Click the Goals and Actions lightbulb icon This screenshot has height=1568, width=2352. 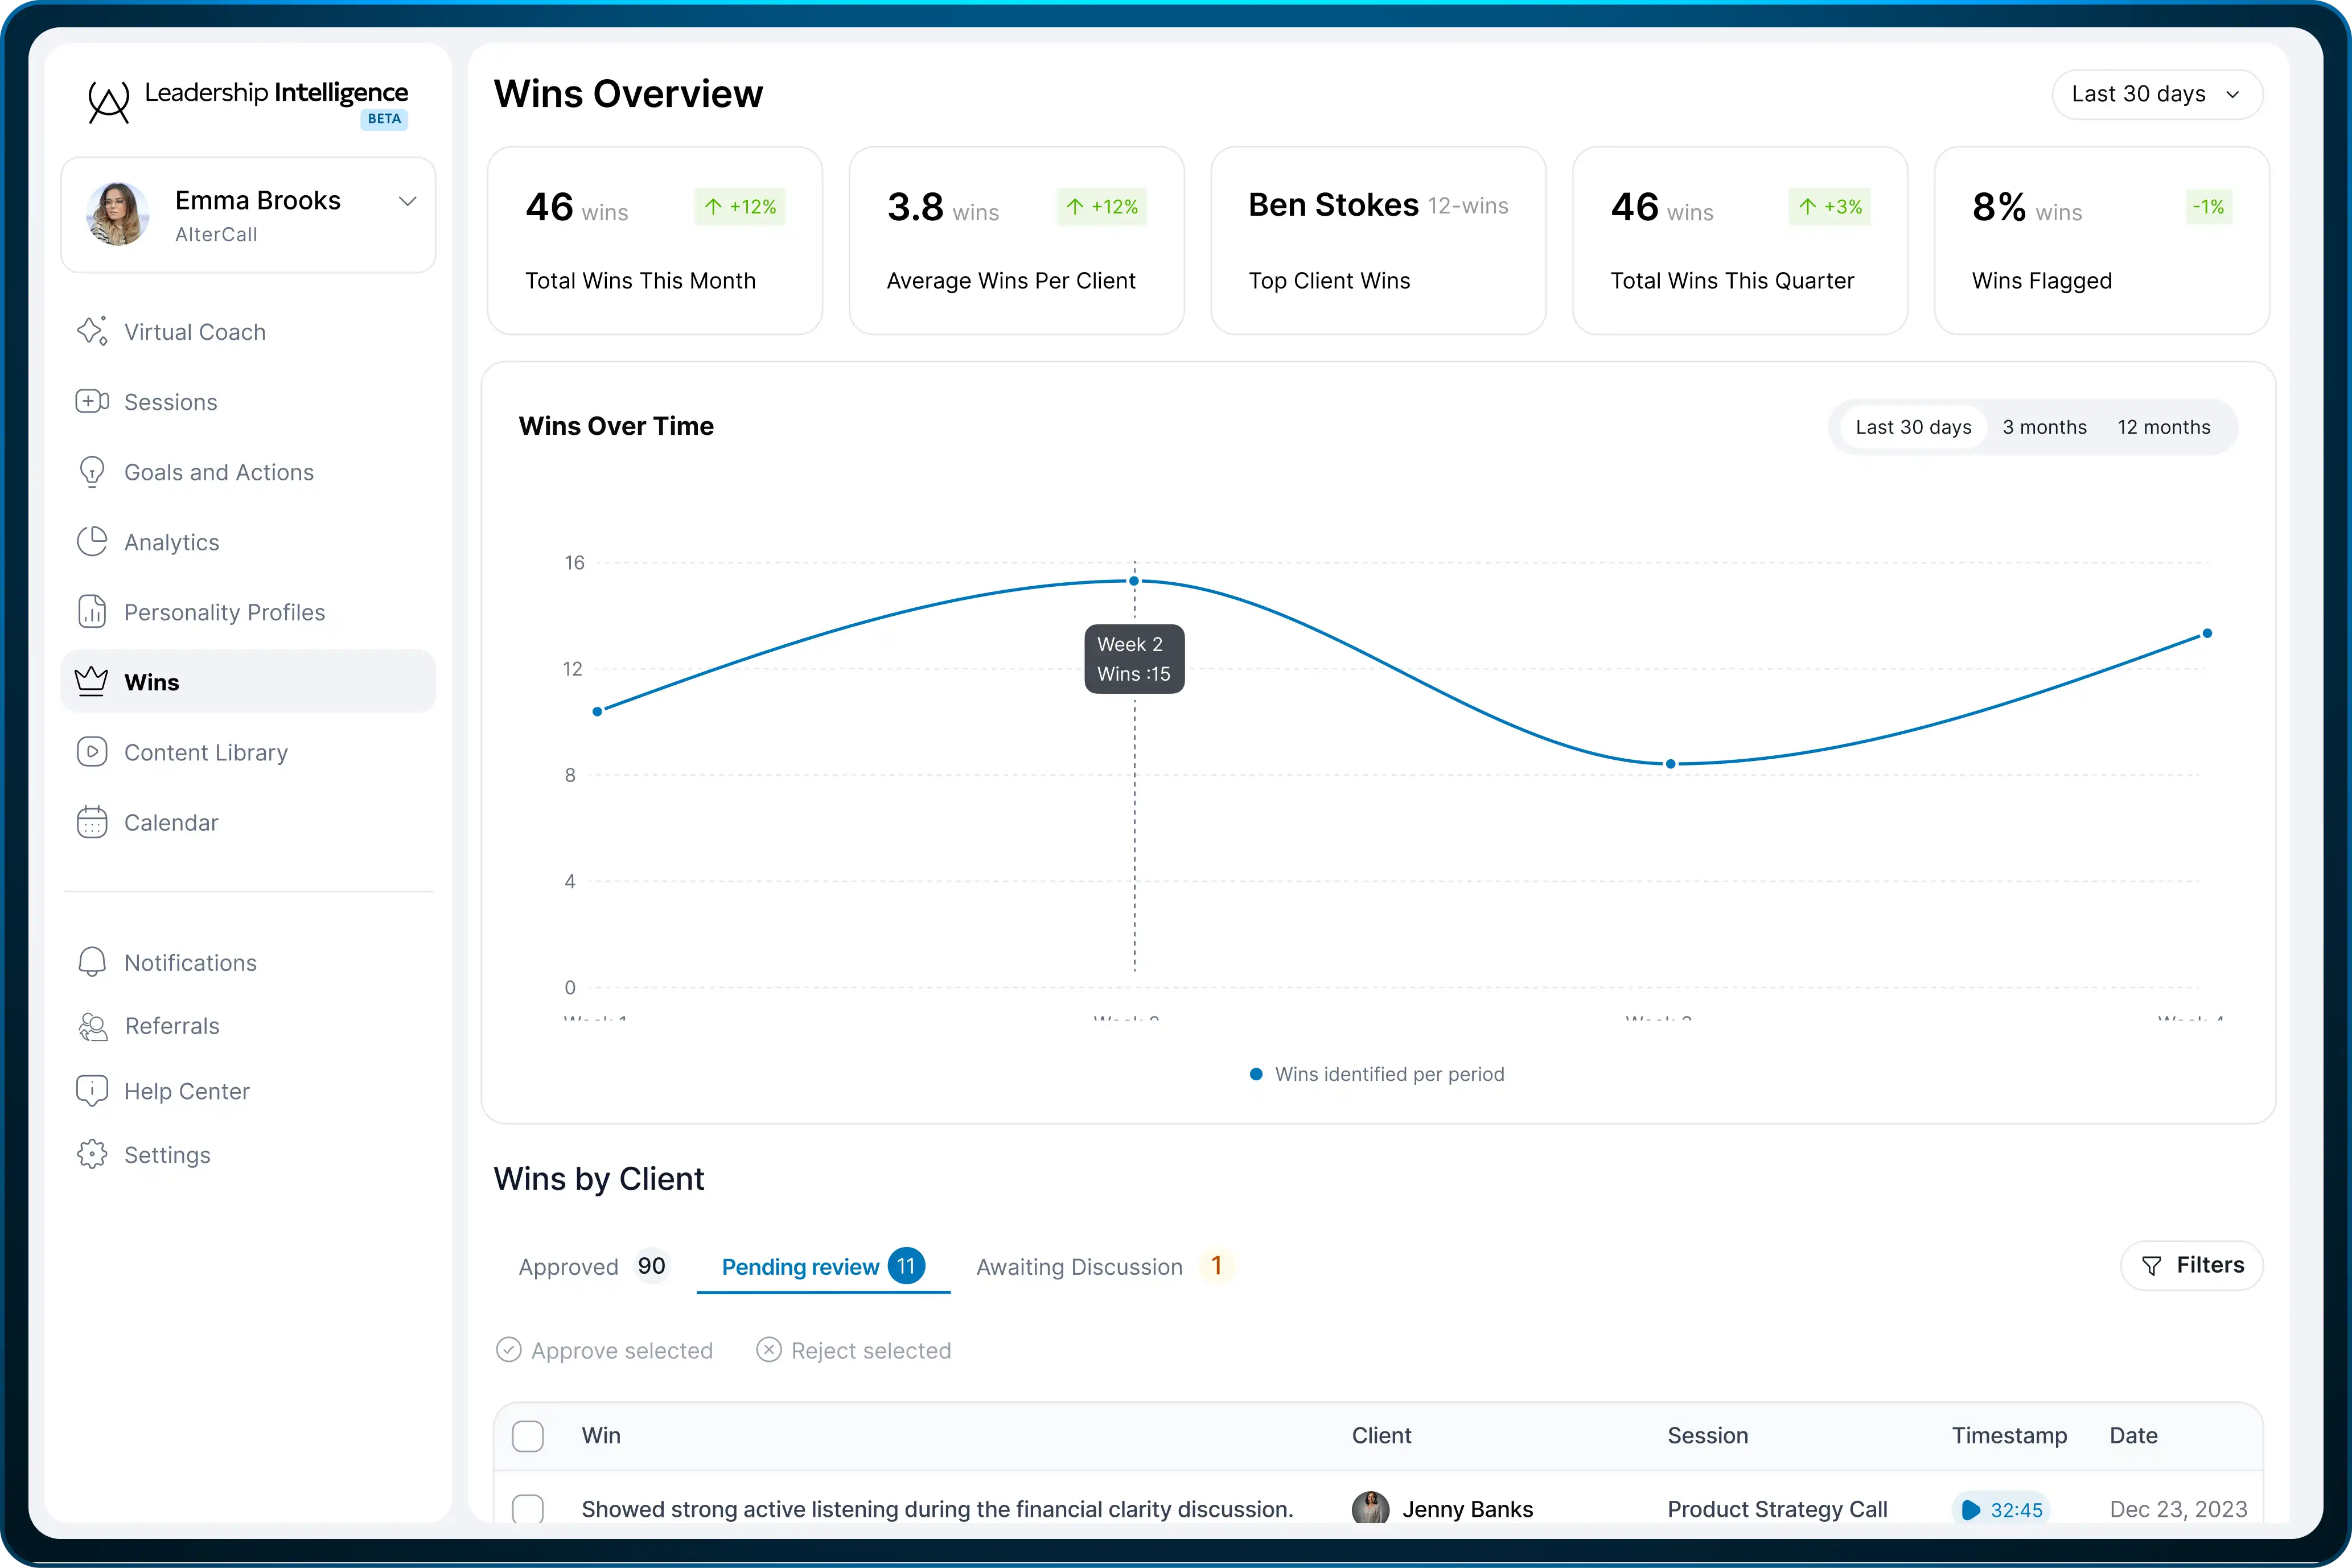[92, 471]
